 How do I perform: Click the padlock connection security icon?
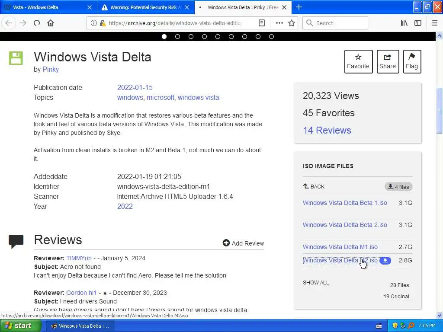[x=103, y=23]
